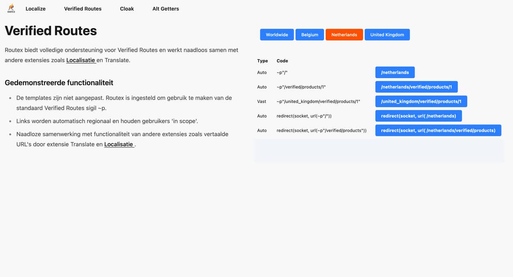513x277 pixels.
Task: Switch region to Worldwide
Action: pyautogui.click(x=277, y=35)
